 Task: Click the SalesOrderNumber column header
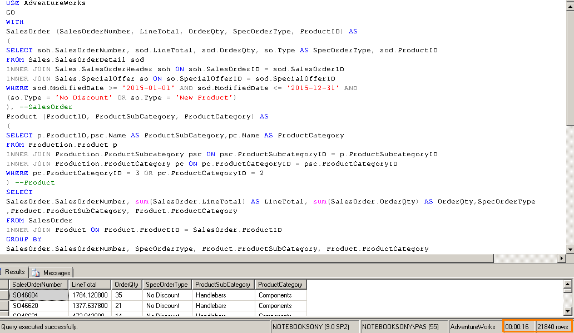[37, 285]
